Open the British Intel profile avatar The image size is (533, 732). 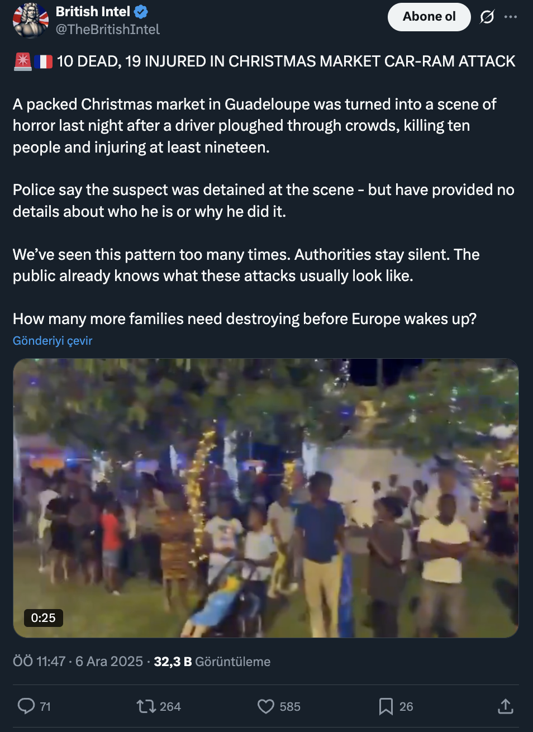tap(31, 20)
